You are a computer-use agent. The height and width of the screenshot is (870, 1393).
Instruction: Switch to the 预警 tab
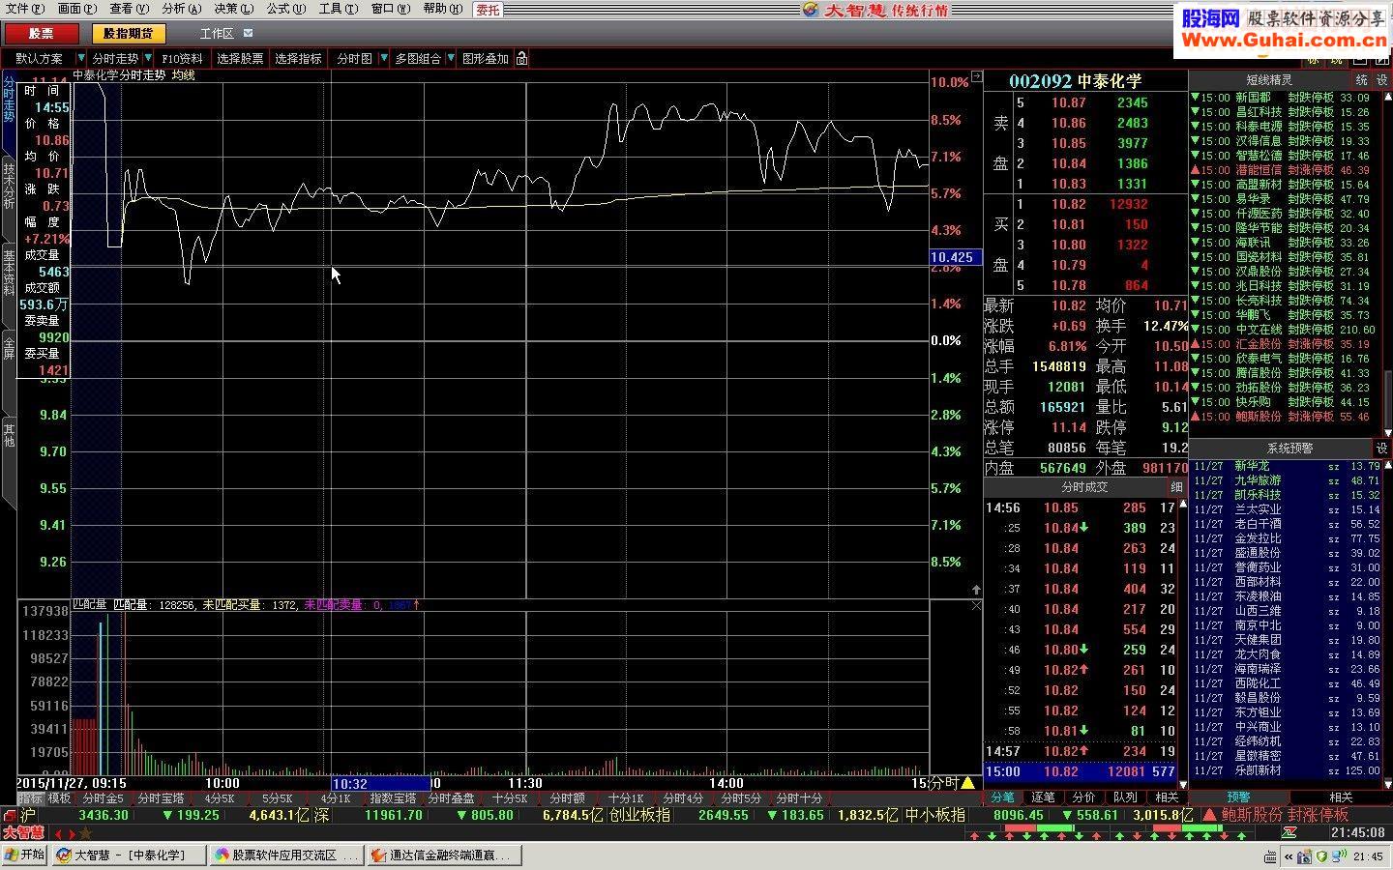coord(1238,797)
